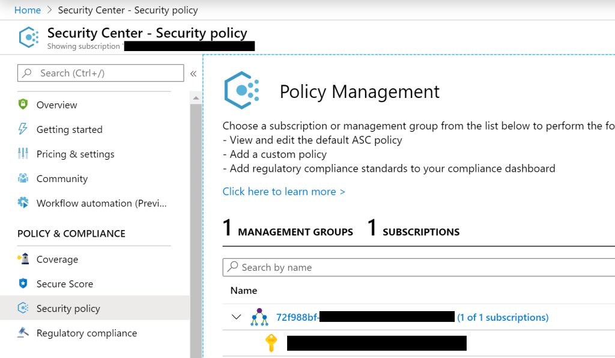
Task: Click the Coverage lighthouse icon
Action: pyautogui.click(x=23, y=259)
